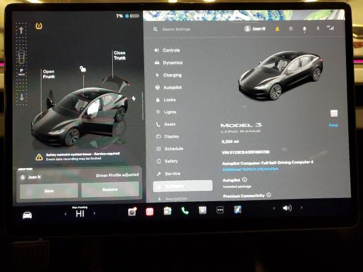Open the calendar app in dock
The image size is (363, 272).
click(x=167, y=211)
